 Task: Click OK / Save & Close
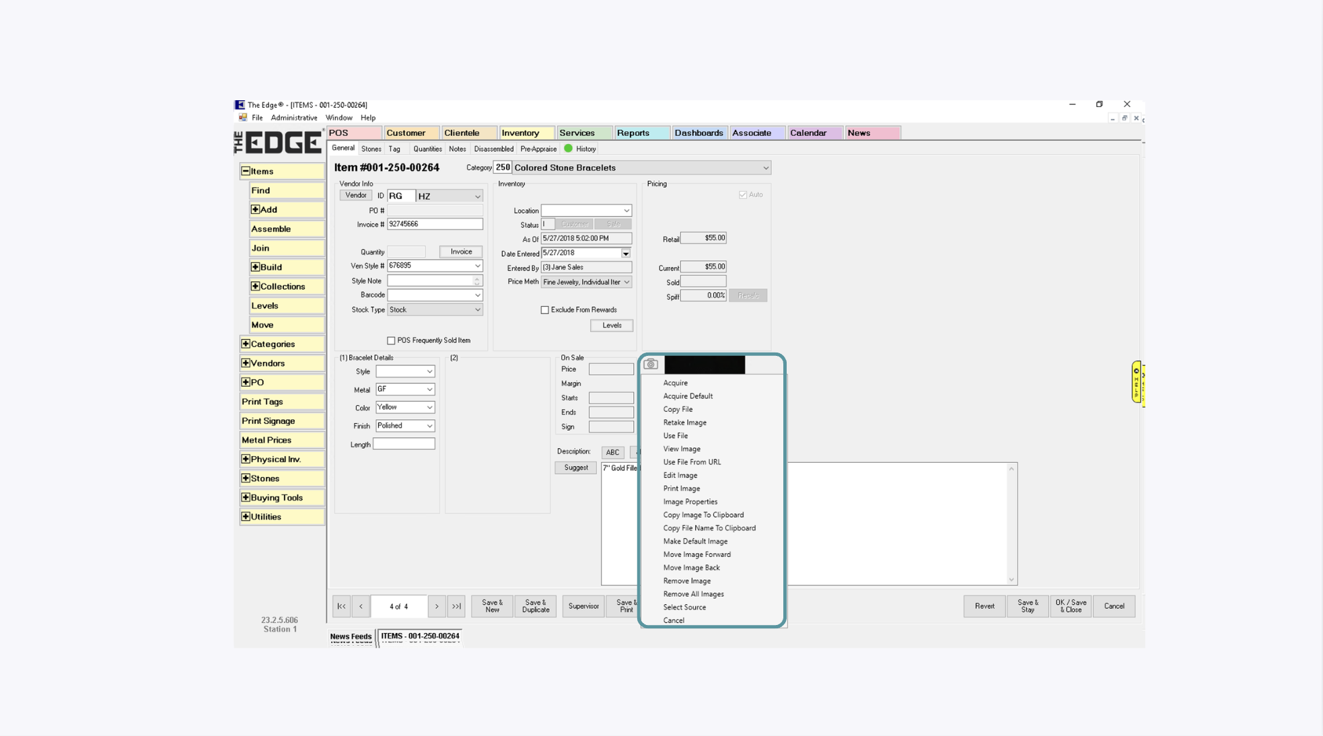click(1071, 606)
